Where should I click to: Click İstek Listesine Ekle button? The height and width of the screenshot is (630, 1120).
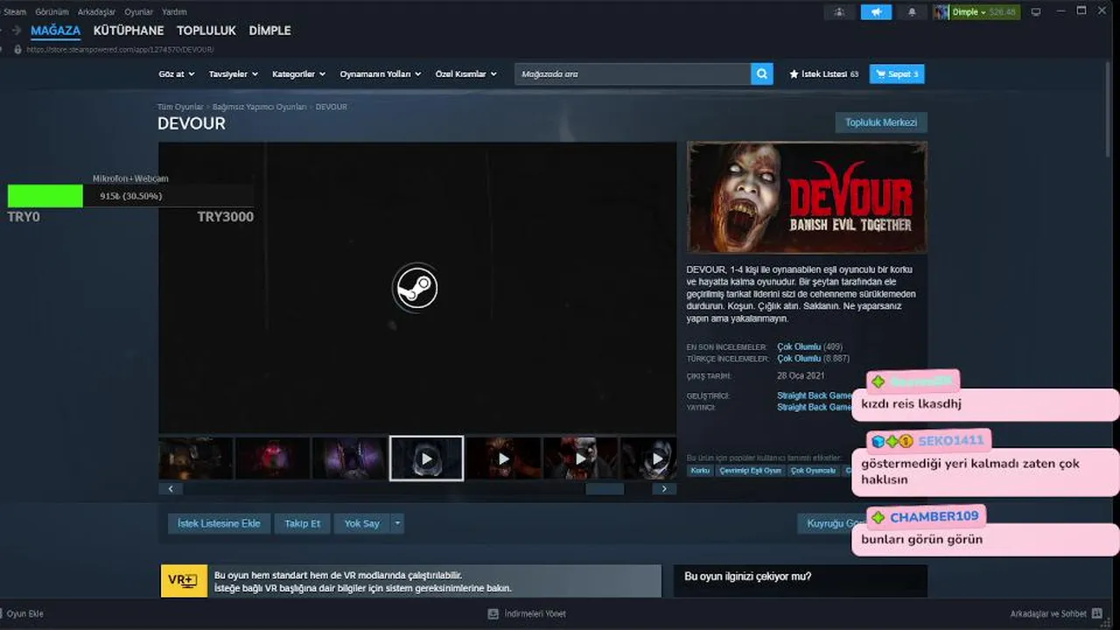click(x=219, y=523)
